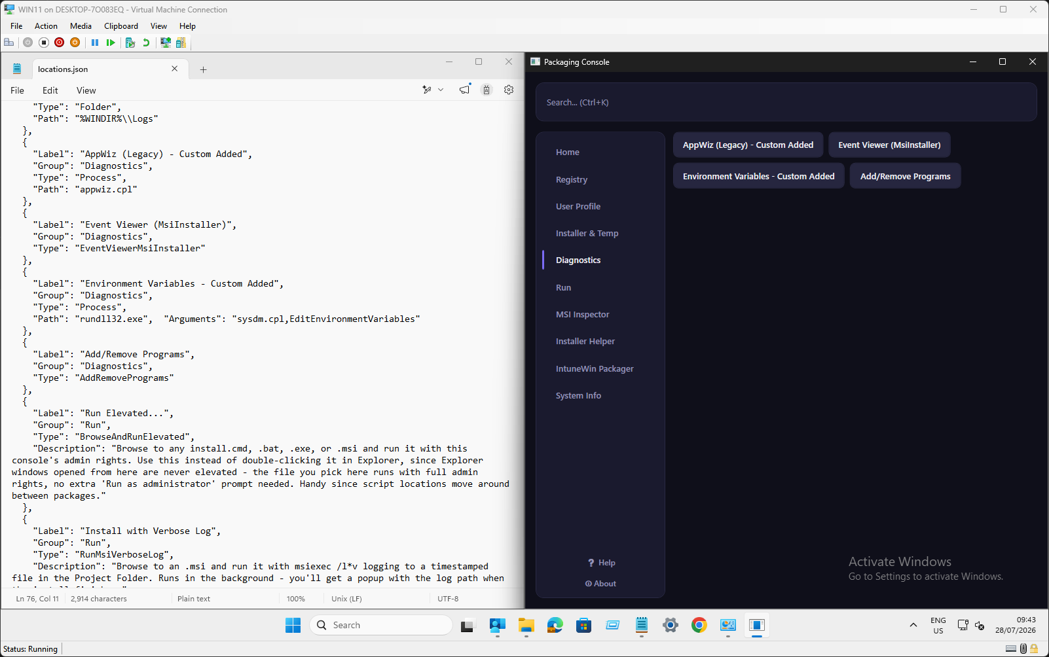Open Task View from the taskbar
The width and height of the screenshot is (1049, 657).
[x=467, y=626]
